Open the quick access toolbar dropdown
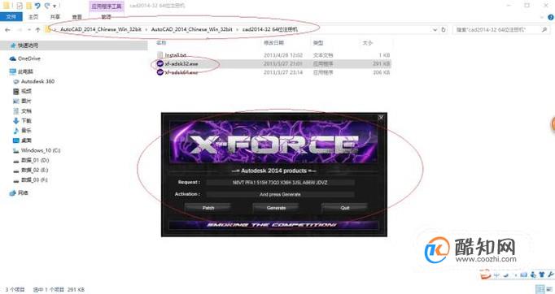555x294 pixels. (x=55, y=6)
